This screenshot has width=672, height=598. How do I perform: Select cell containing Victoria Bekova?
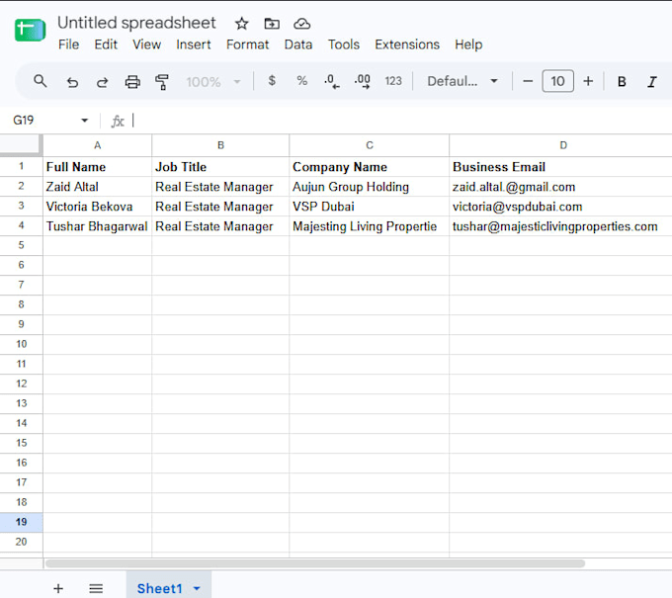(x=97, y=207)
